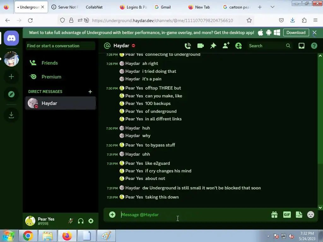Open a new browser tab
This screenshot has height=242, width=323.
[x=260, y=7]
